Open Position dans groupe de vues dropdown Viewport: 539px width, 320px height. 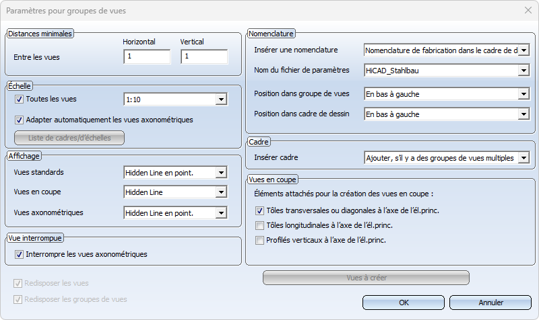(x=524, y=94)
